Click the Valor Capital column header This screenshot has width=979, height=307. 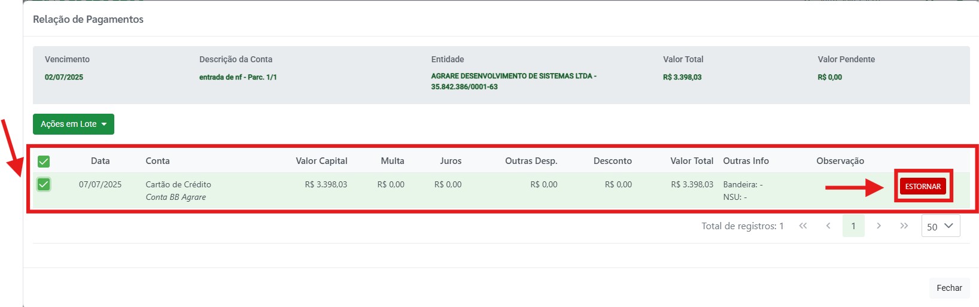321,161
